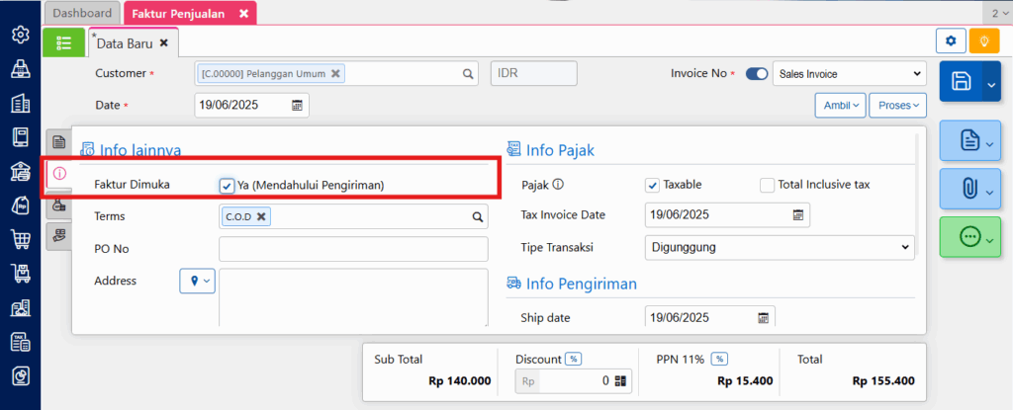
Task: Open the address location pin dropdown
Action: point(197,281)
